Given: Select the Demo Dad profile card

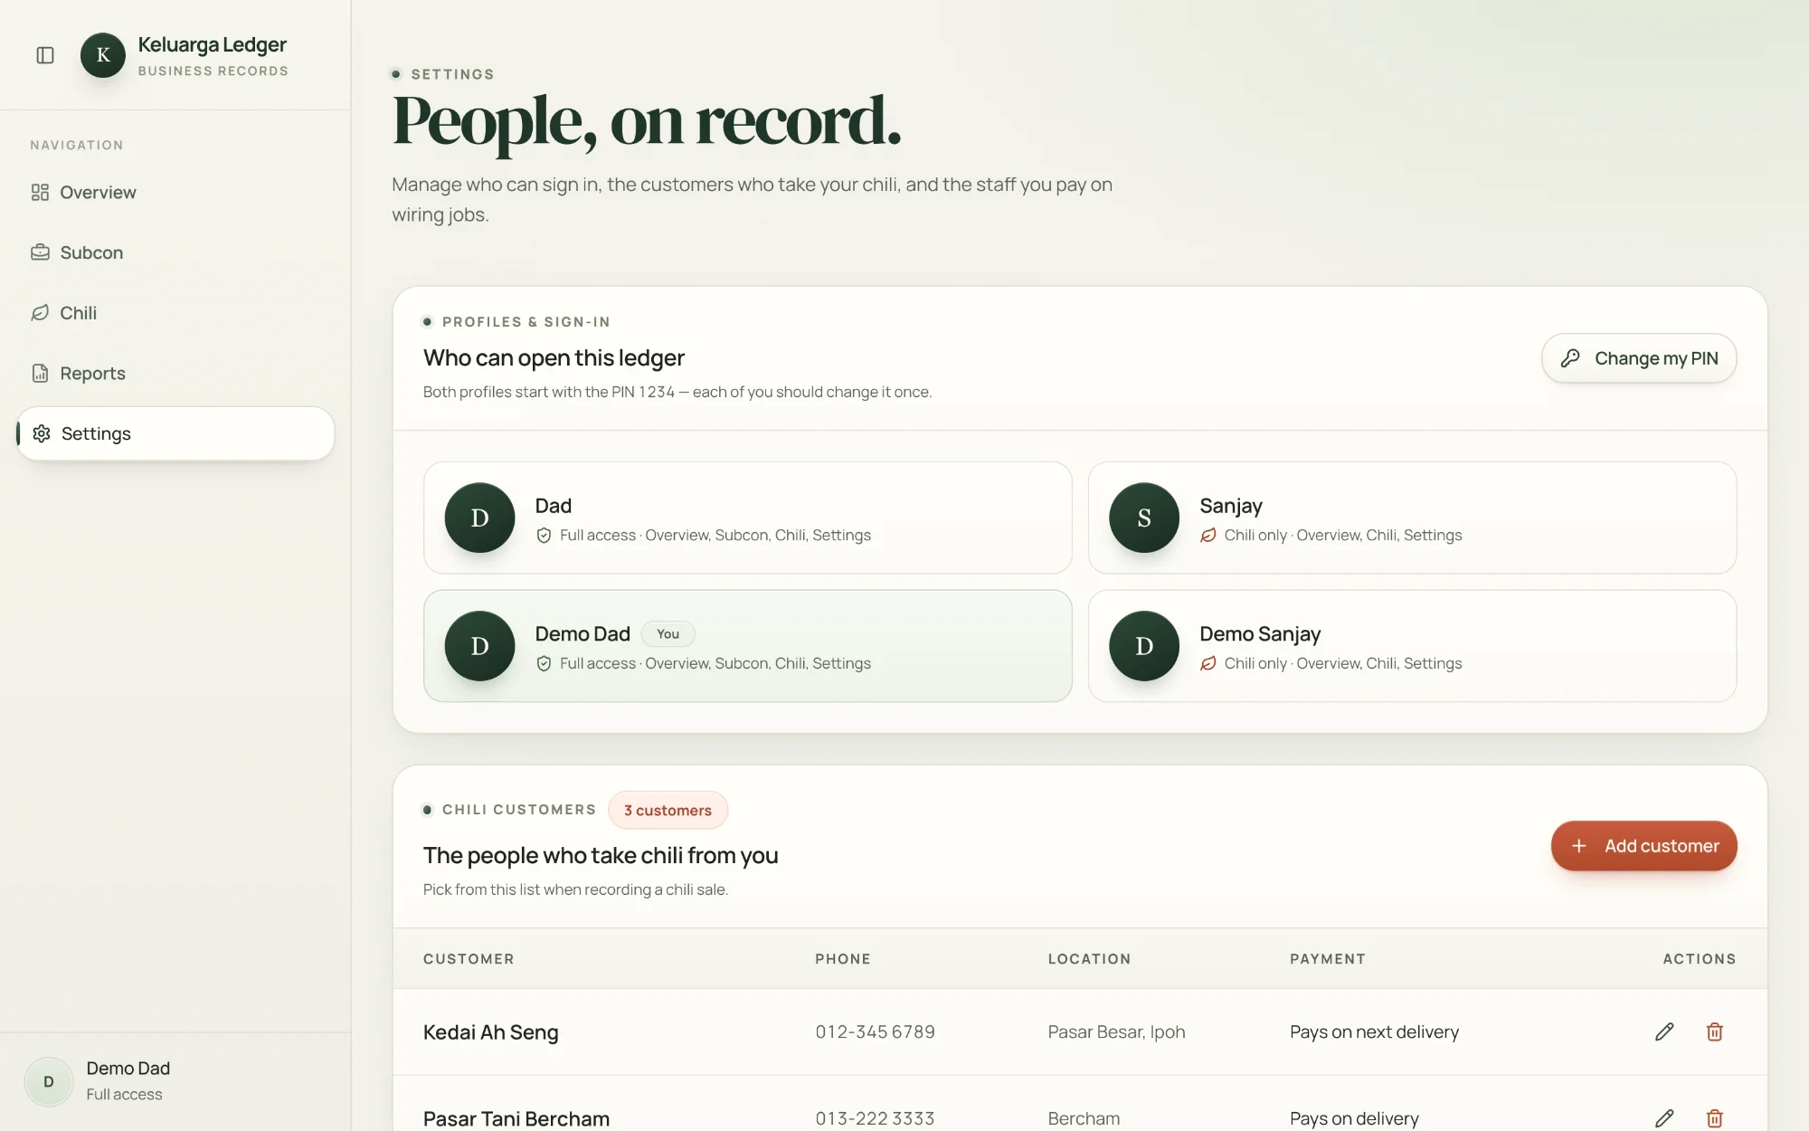Looking at the screenshot, I should 747,646.
